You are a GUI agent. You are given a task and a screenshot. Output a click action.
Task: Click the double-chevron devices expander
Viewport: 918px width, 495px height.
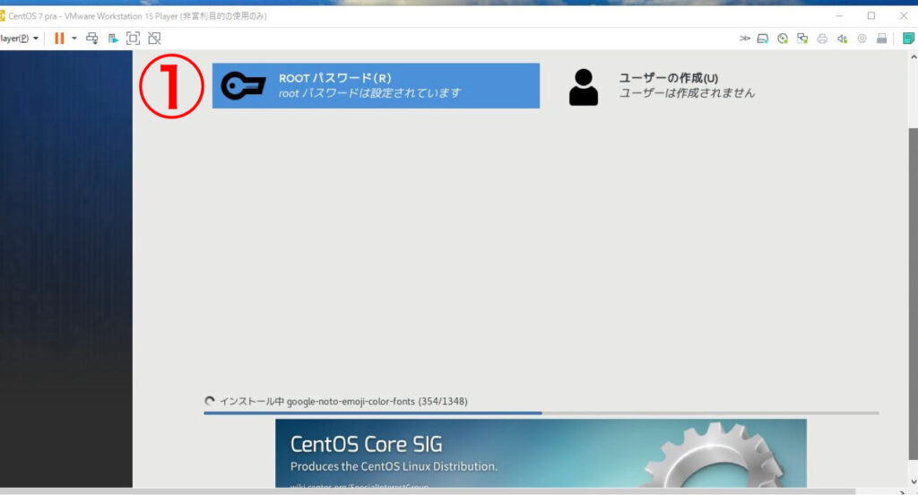744,38
